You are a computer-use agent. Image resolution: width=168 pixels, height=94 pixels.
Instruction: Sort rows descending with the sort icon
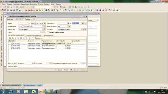tap(32, 38)
